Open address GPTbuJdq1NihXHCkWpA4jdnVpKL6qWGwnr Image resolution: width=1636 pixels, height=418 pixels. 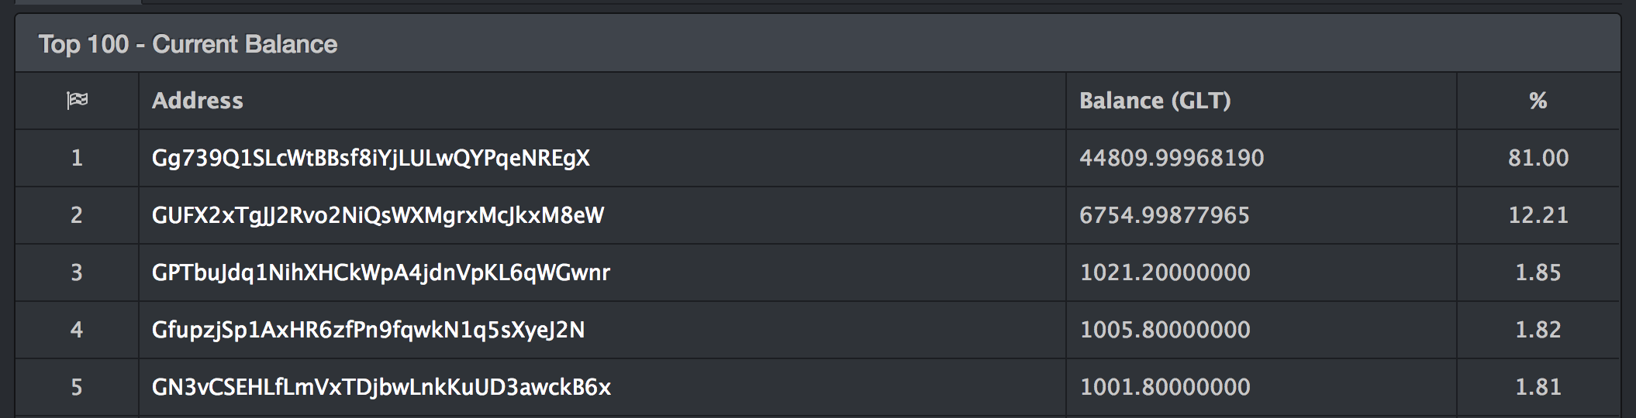click(381, 272)
